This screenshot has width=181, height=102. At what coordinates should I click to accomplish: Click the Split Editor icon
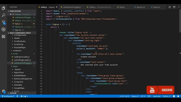click(174, 7)
